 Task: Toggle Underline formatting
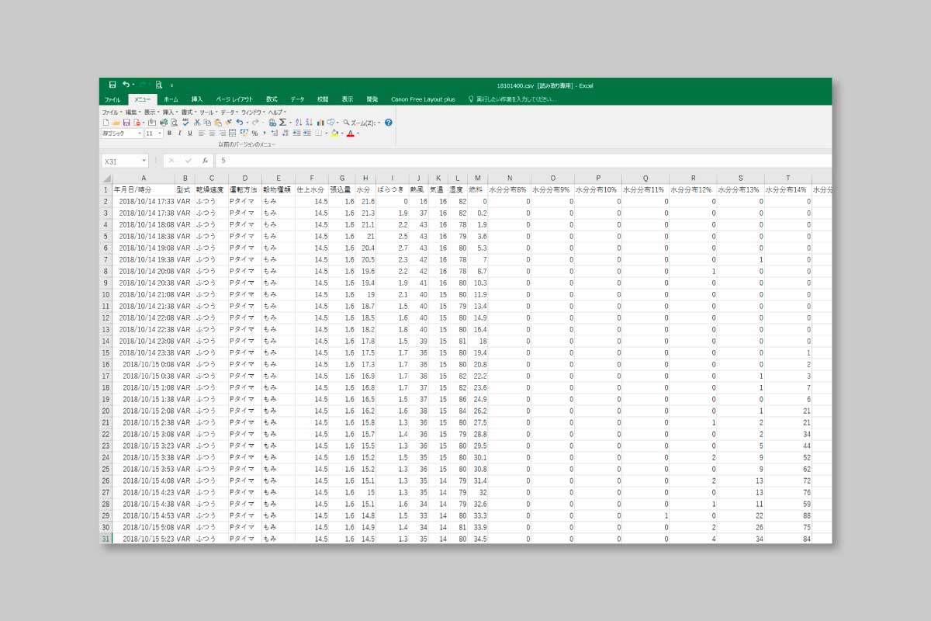[189, 134]
